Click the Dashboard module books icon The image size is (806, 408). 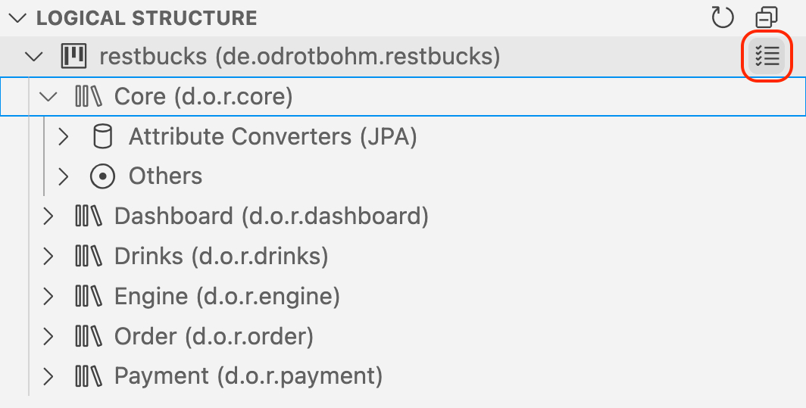coord(88,216)
